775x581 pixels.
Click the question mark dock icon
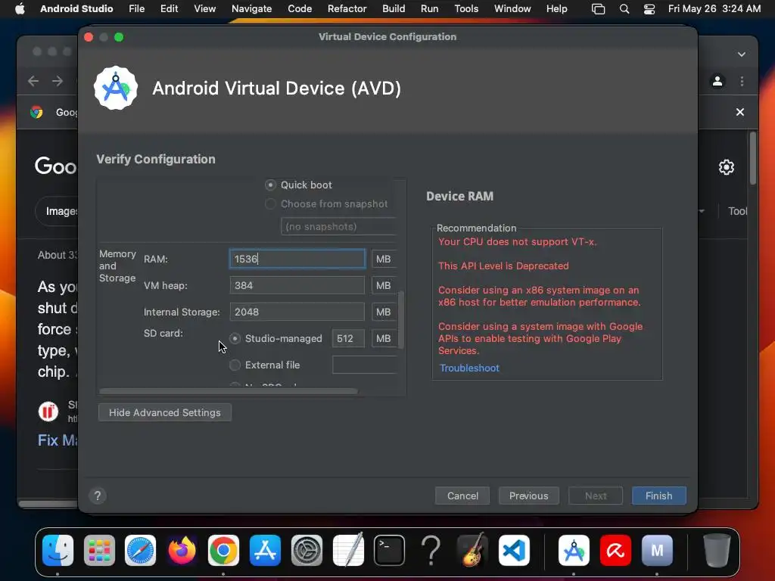431,550
